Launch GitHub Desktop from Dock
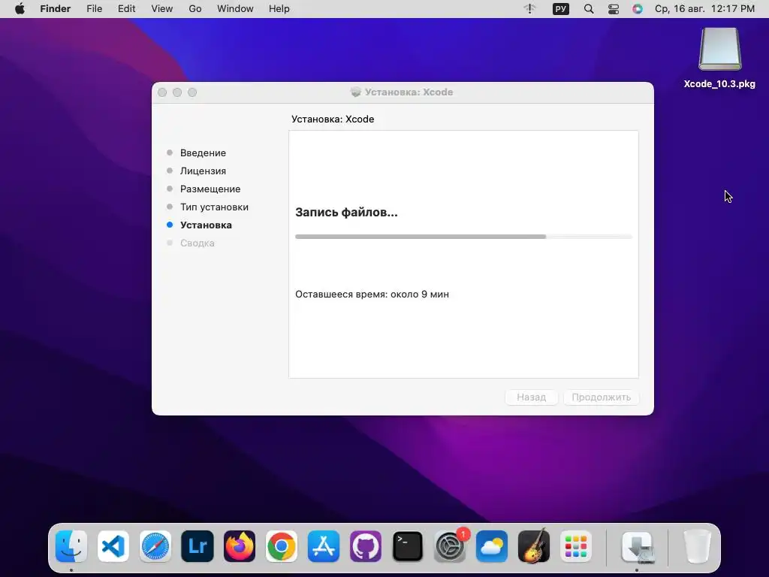 coord(366,546)
